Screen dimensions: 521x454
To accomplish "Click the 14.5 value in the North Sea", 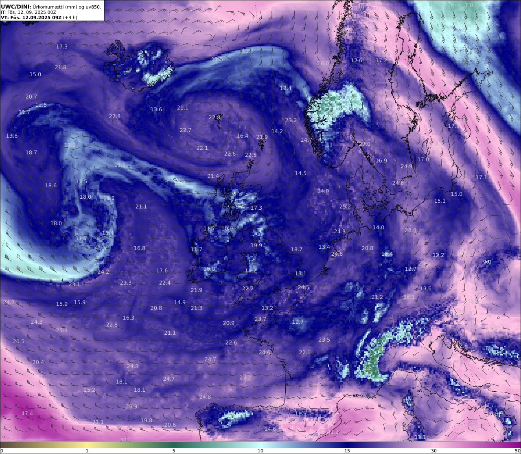I will [x=301, y=173].
